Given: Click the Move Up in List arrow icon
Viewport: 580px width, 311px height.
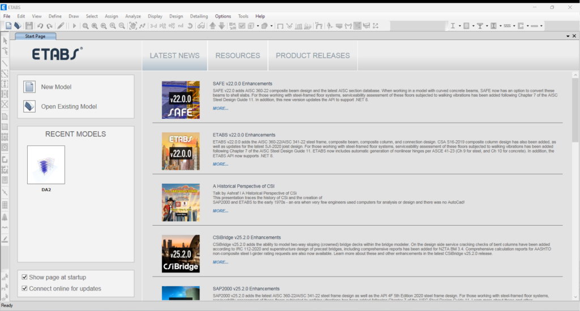Looking at the screenshot, I should [x=212, y=26].
